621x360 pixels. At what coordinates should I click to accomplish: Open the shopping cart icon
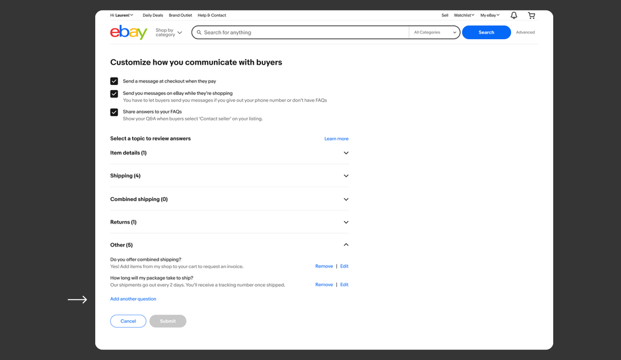tap(531, 16)
